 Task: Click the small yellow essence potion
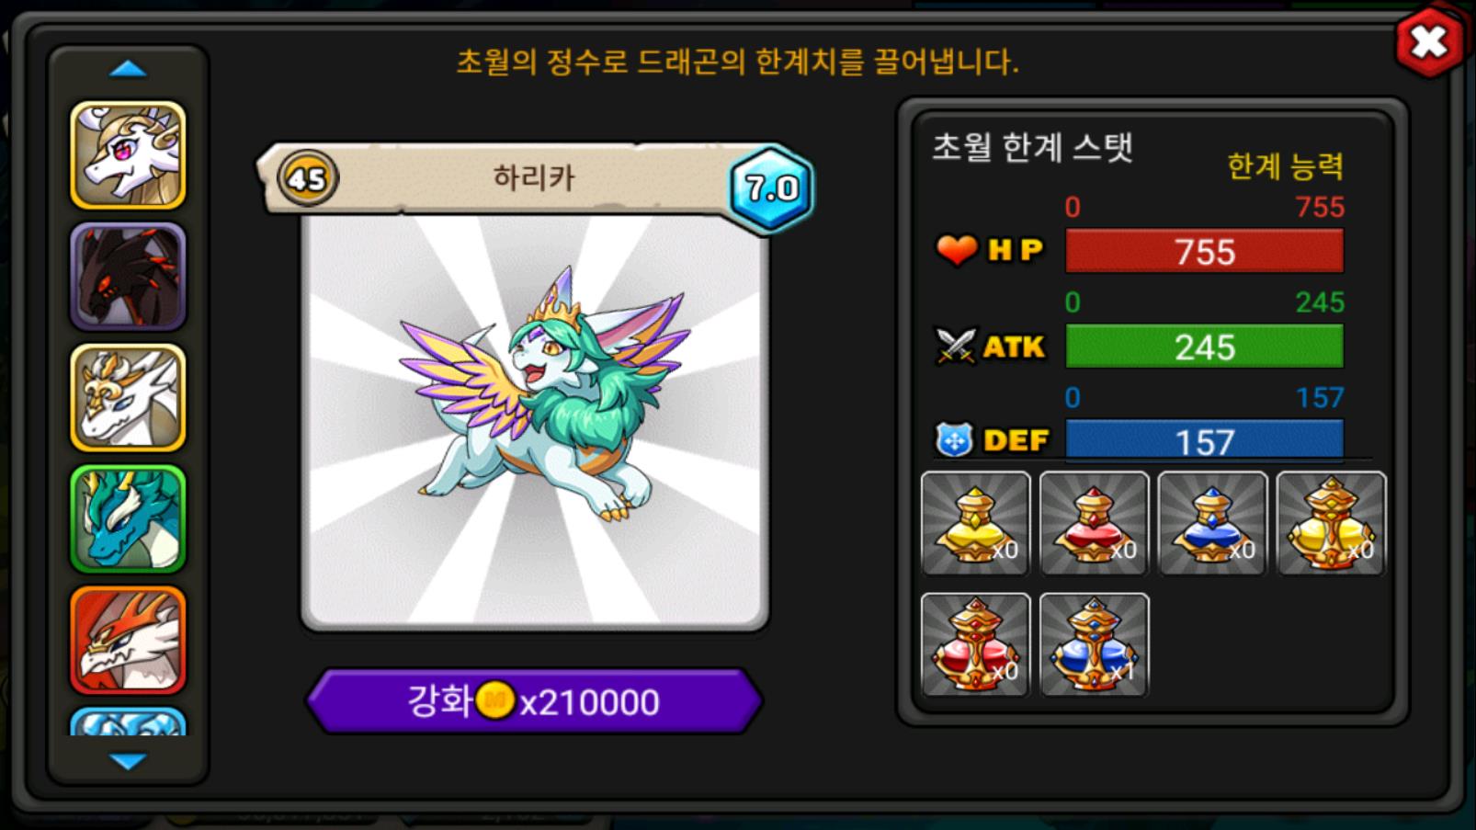pos(975,523)
